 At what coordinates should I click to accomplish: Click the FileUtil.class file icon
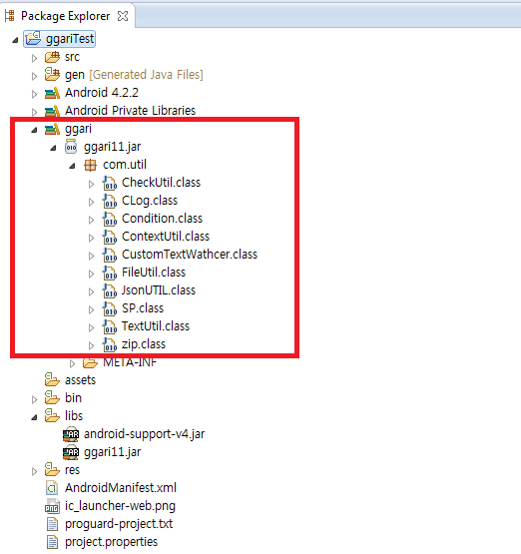point(110,273)
